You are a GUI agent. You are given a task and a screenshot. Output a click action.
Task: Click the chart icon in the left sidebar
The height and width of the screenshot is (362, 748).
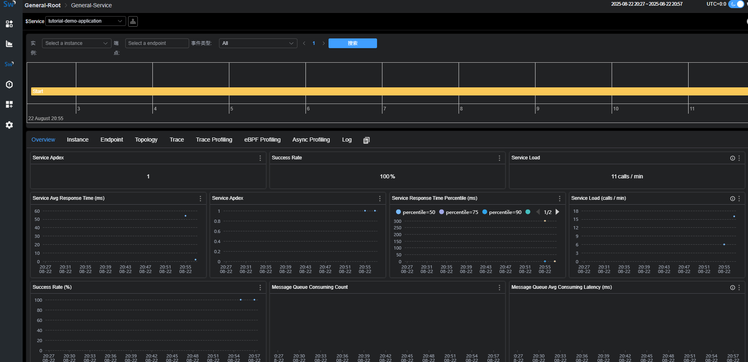point(9,44)
